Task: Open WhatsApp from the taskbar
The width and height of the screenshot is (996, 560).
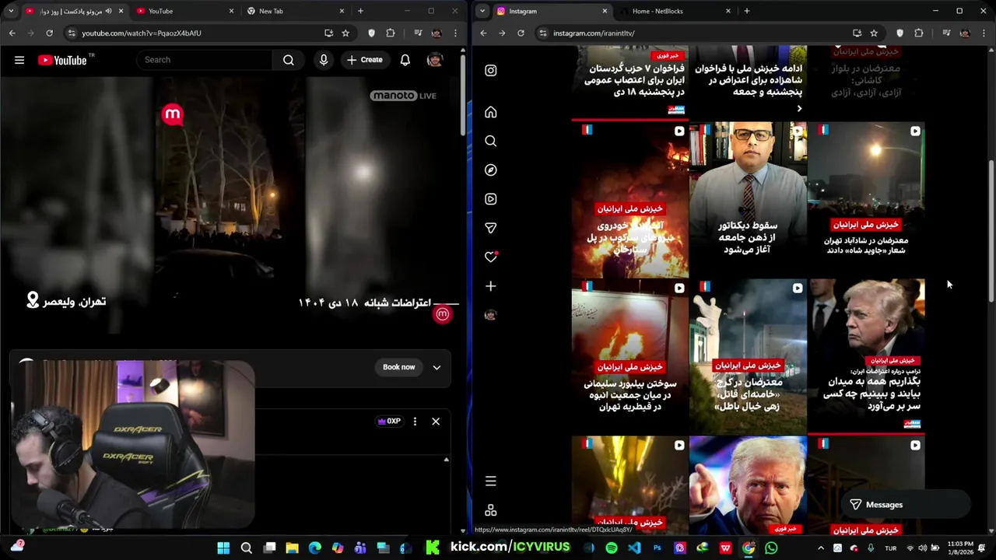Action: [x=771, y=548]
